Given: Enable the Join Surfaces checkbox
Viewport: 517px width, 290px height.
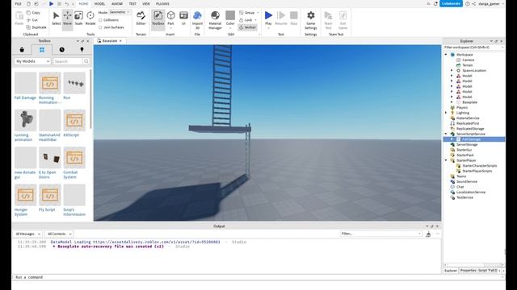Looking at the screenshot, I should (100, 27).
